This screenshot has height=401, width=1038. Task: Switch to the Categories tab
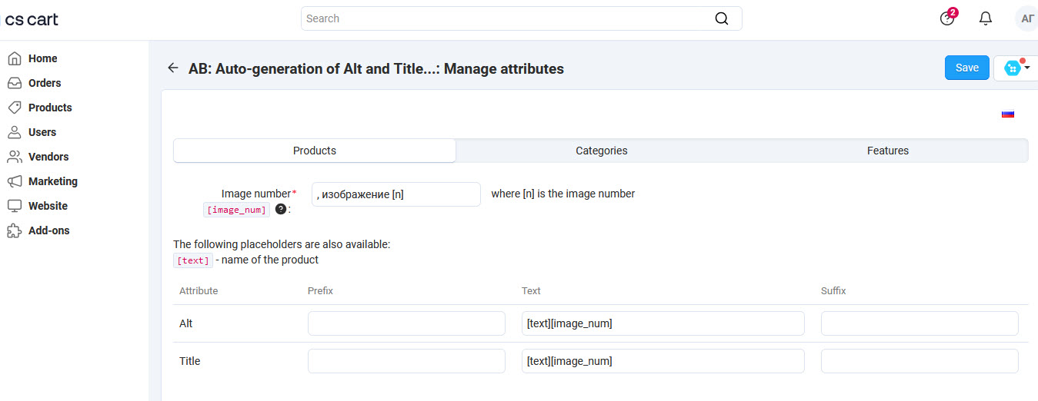[x=601, y=151]
